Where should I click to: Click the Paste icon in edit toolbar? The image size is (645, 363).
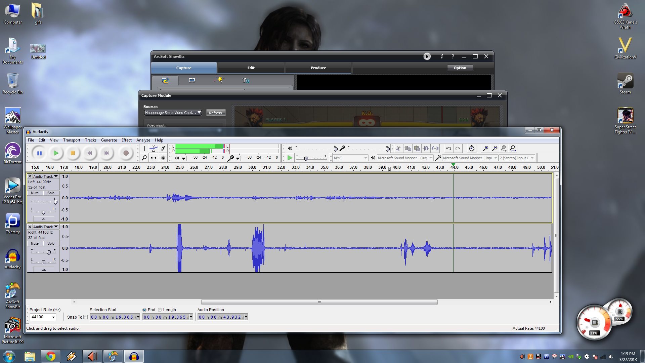417,148
